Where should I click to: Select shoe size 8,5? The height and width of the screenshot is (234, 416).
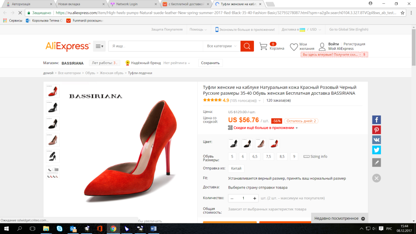(x=282, y=156)
